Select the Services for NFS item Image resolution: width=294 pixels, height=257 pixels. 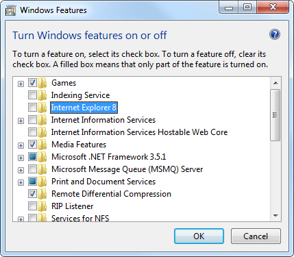pyautogui.click(x=80, y=219)
